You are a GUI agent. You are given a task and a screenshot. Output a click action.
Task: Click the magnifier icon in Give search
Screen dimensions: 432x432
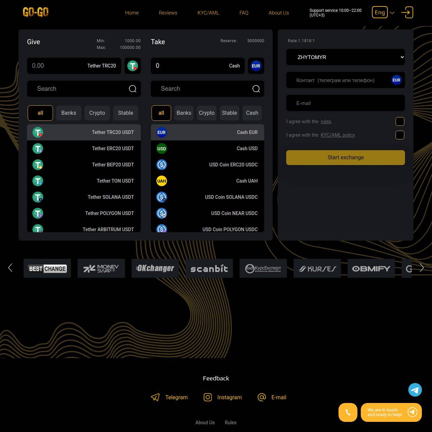[133, 89]
